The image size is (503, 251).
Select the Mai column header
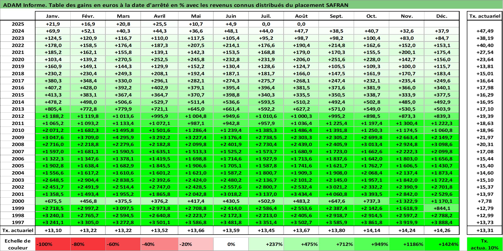[196, 16]
